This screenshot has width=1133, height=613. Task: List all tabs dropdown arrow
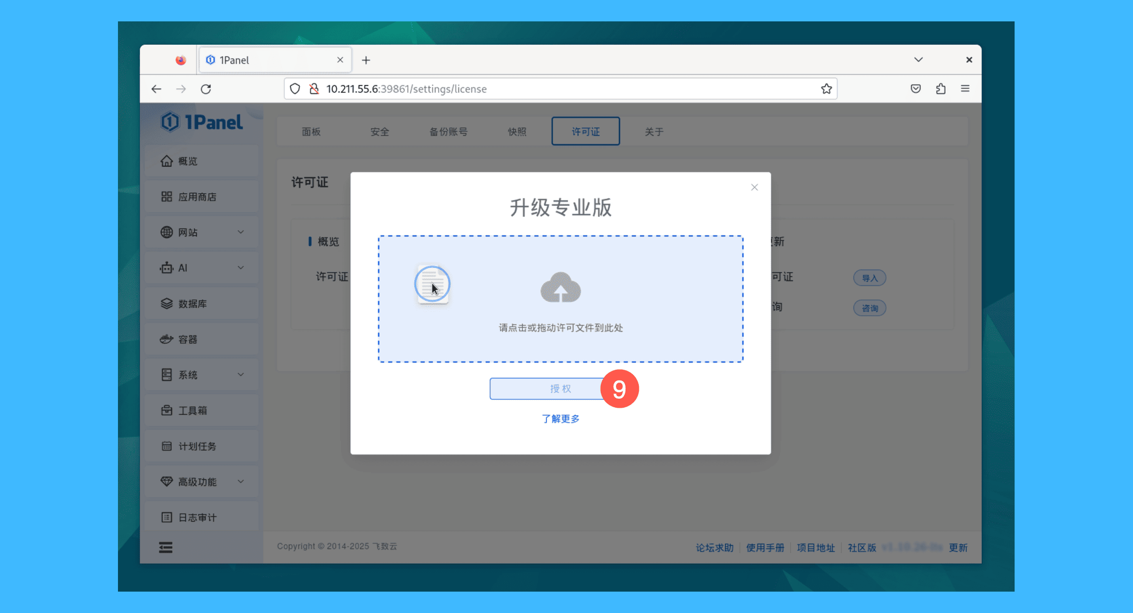point(918,60)
